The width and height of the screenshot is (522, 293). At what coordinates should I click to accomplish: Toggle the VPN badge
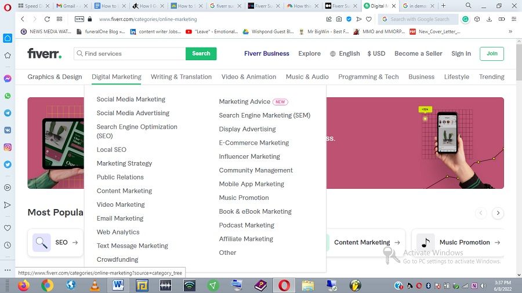(x=79, y=19)
